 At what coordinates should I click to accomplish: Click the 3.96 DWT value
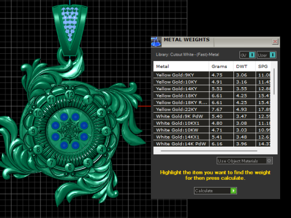(241, 144)
